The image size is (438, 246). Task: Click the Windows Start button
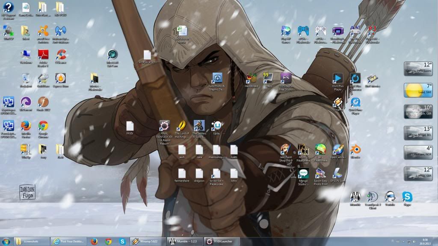pos(6,241)
